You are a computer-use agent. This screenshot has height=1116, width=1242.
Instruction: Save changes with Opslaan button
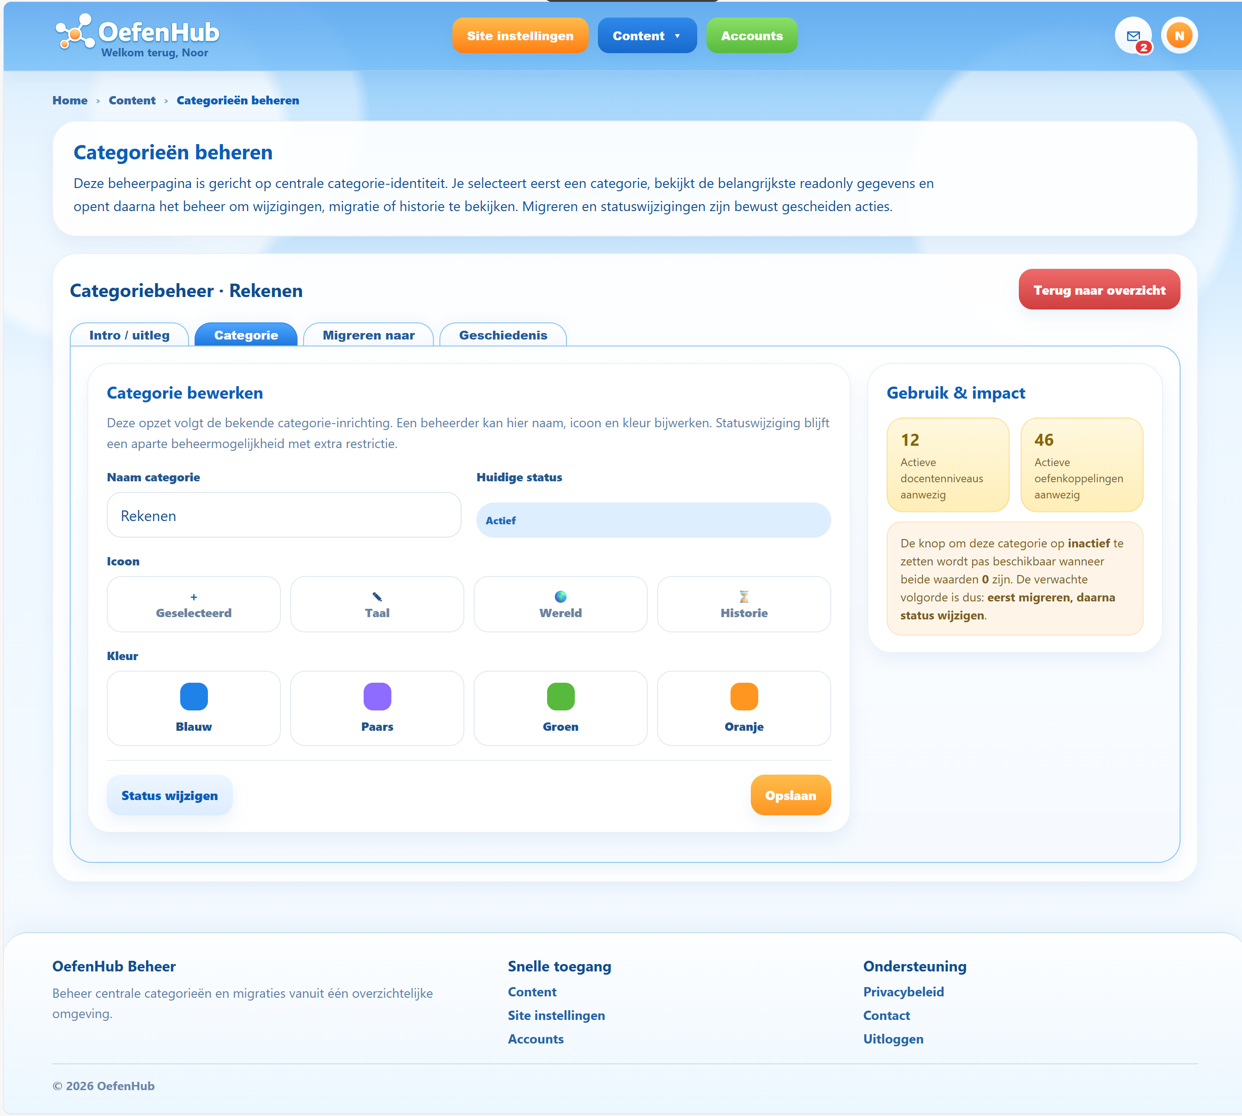click(x=791, y=795)
